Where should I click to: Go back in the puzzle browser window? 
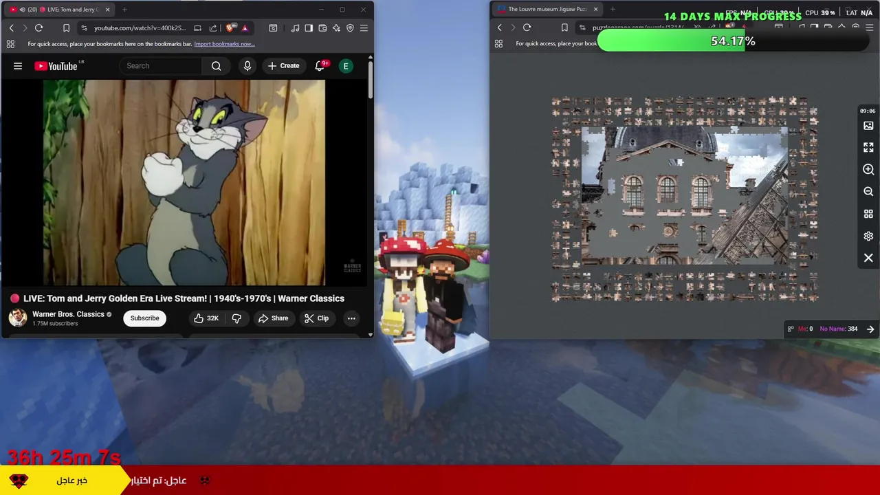tap(499, 27)
